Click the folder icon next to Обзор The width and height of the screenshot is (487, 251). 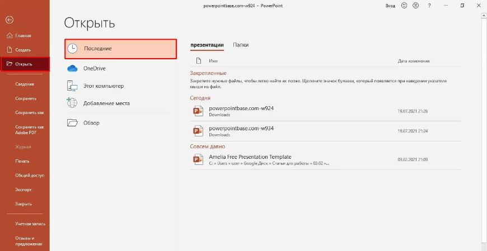click(72, 123)
